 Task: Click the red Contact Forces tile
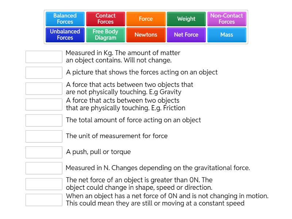105,19
